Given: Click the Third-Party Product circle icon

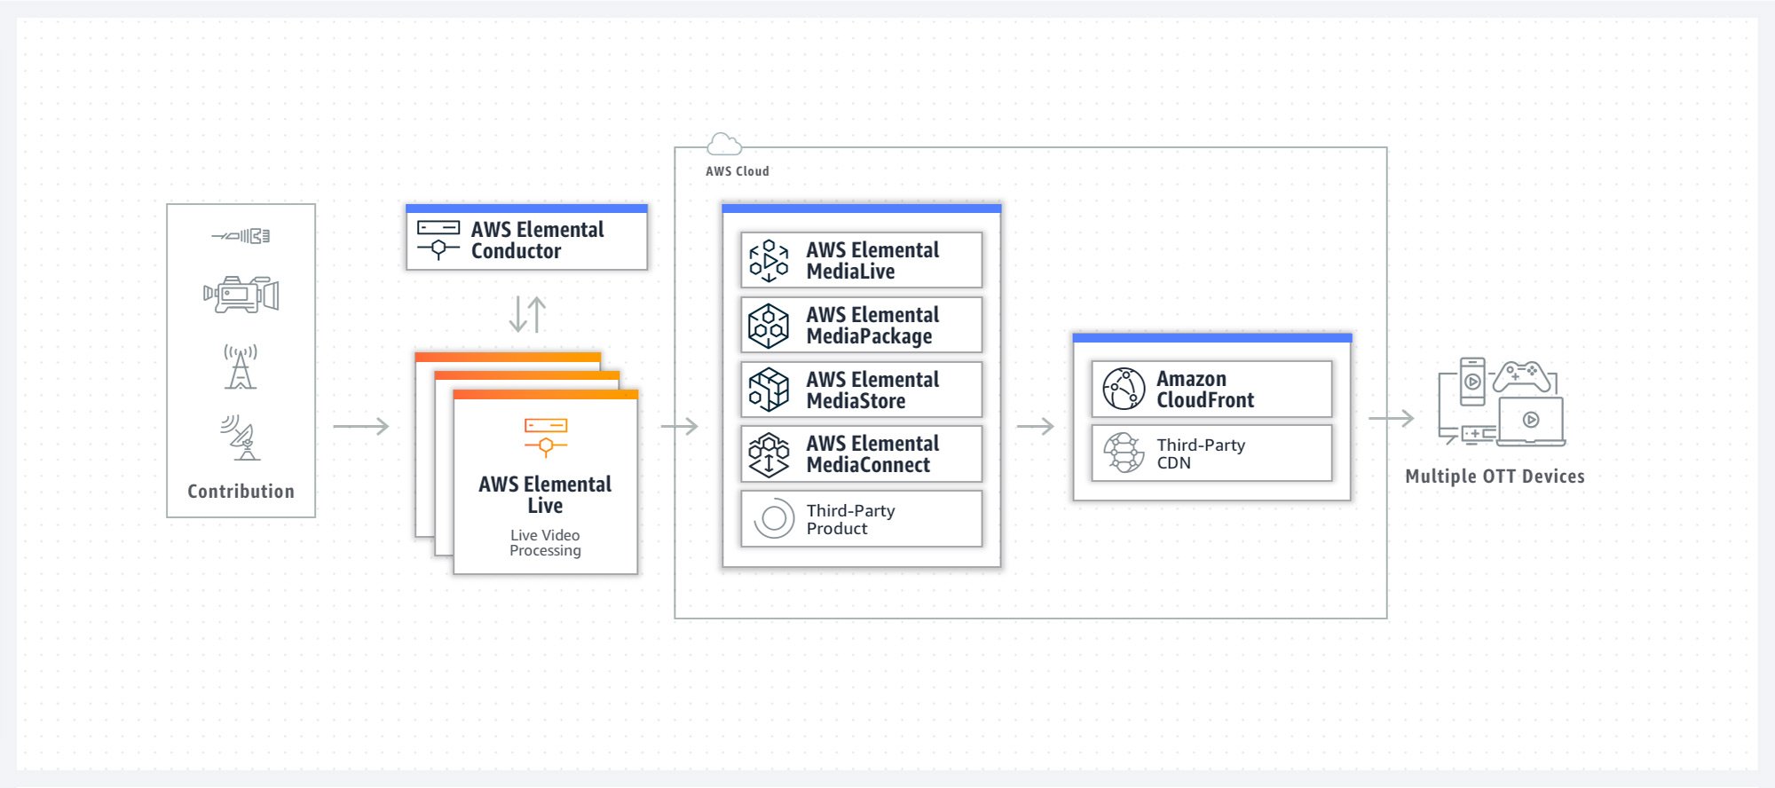Looking at the screenshot, I should [x=774, y=519].
